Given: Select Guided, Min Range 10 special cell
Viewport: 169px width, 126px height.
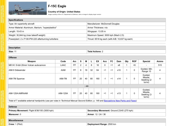Looking at the screenshot, I should 146,70.
